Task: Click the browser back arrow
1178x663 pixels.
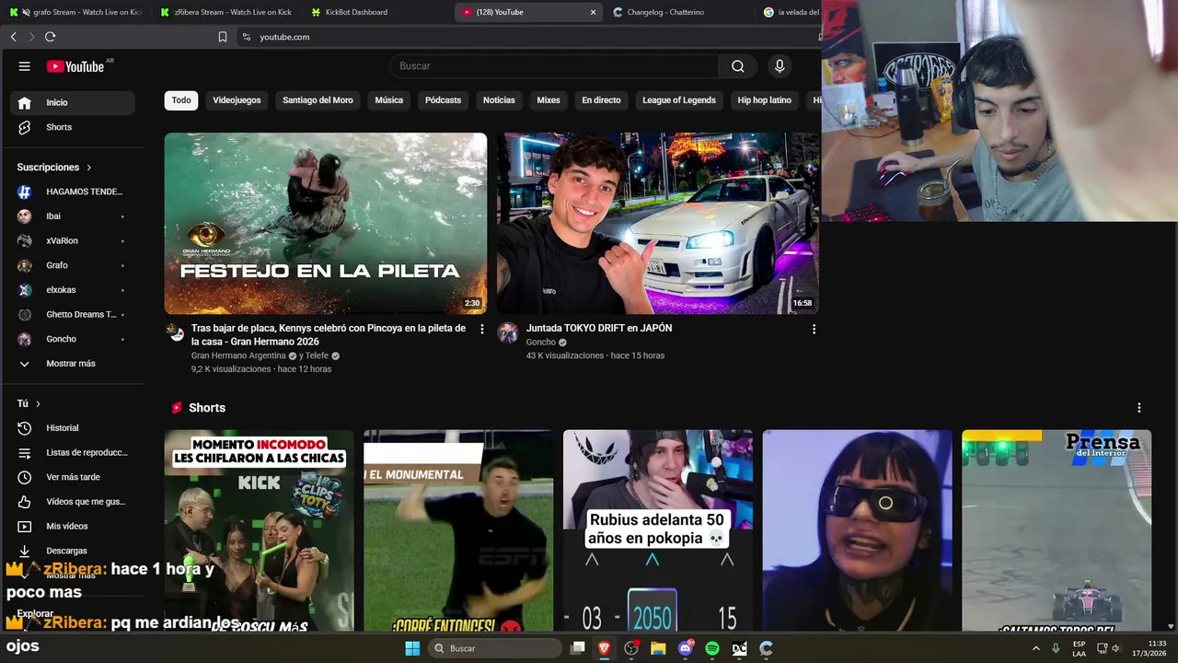Action: [x=13, y=37]
